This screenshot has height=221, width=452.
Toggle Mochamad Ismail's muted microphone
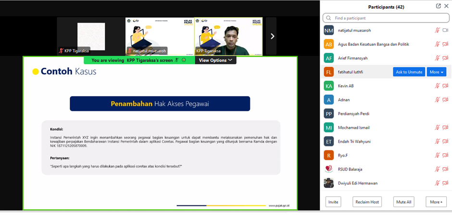(x=437, y=128)
